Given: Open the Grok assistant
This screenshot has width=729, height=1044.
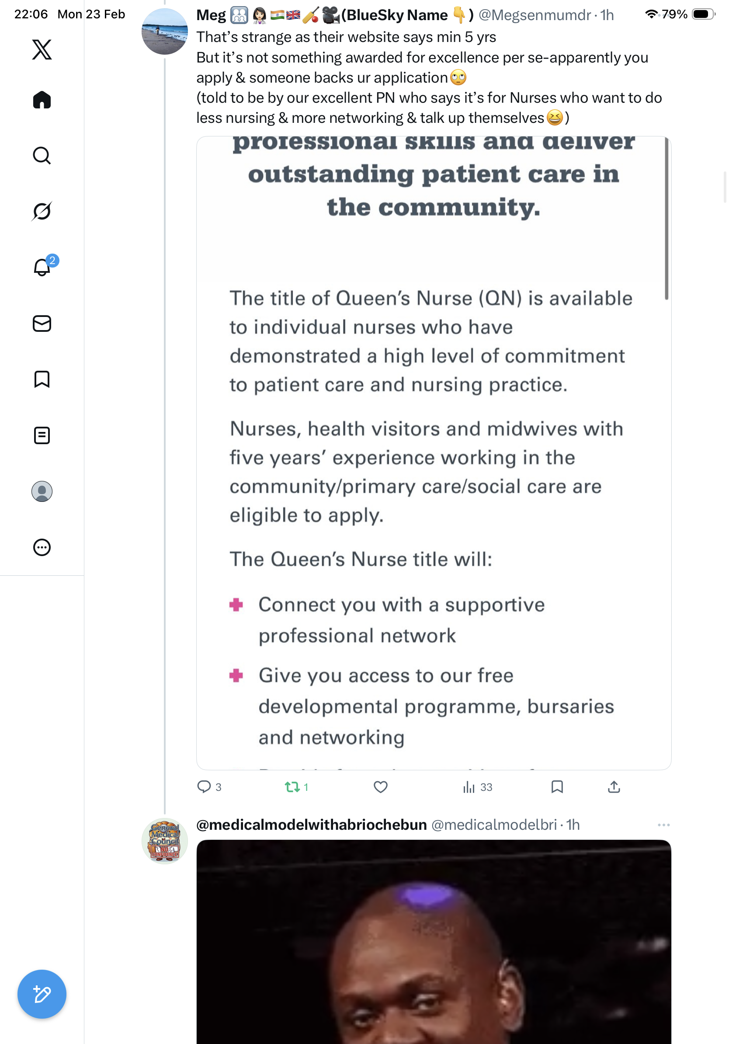Looking at the screenshot, I should click(42, 211).
